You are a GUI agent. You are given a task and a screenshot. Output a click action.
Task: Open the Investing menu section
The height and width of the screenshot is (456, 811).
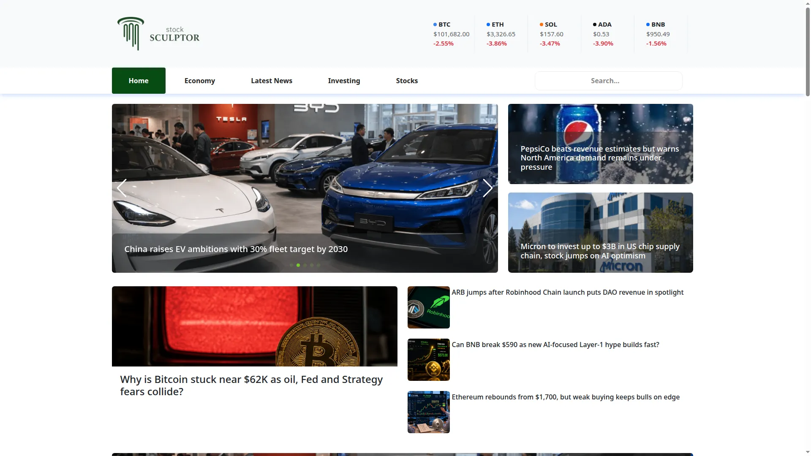(x=344, y=81)
